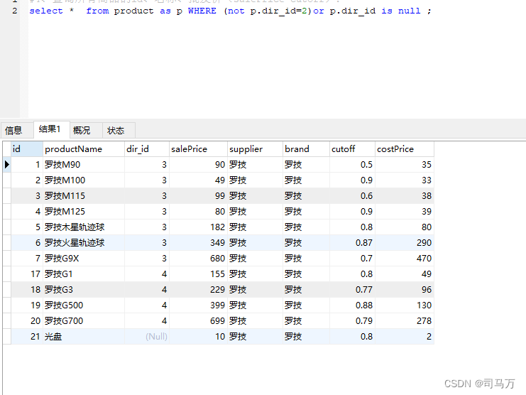526x395 pixels.
Task: Click the costPrice column header
Action: pos(404,149)
